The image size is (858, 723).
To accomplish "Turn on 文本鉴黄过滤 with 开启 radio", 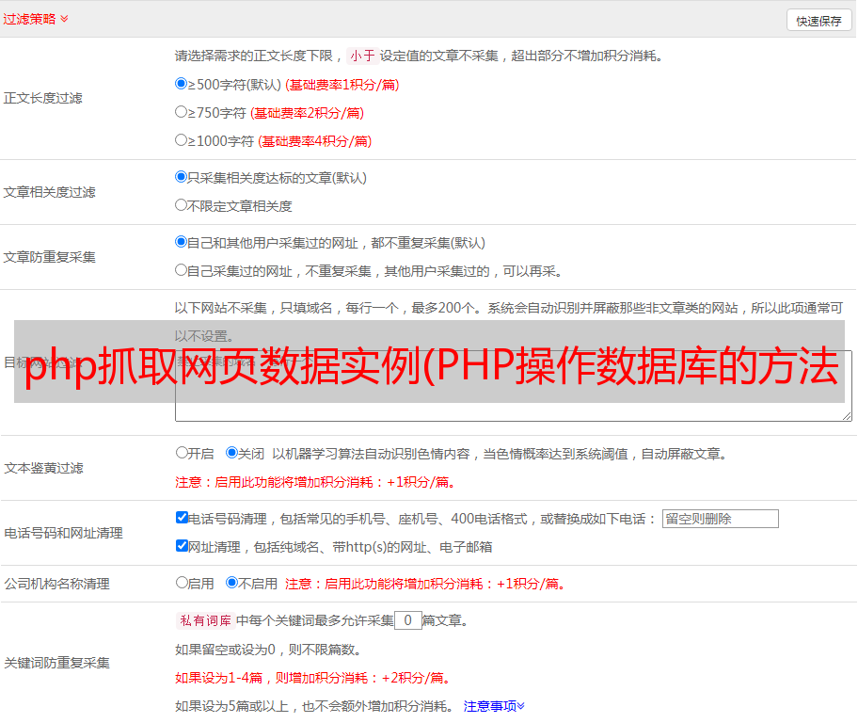I will pos(182,453).
